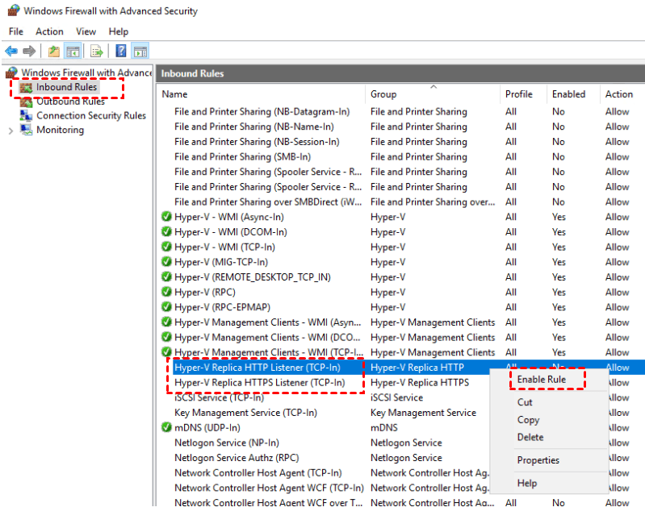Click the Forward arrow toolbar icon
645x528 pixels.
(30, 52)
